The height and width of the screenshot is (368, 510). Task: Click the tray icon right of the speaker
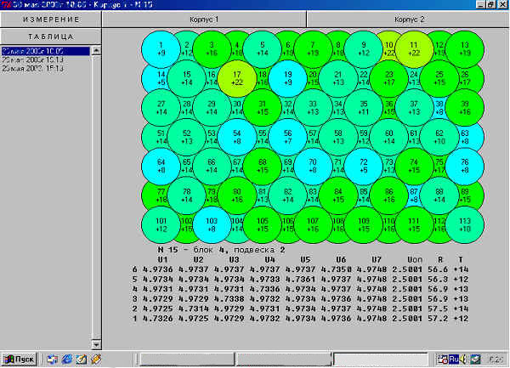pos(475,360)
